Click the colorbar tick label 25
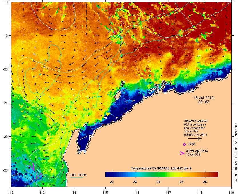Screen dimensions: 240x194 coord(181,182)
